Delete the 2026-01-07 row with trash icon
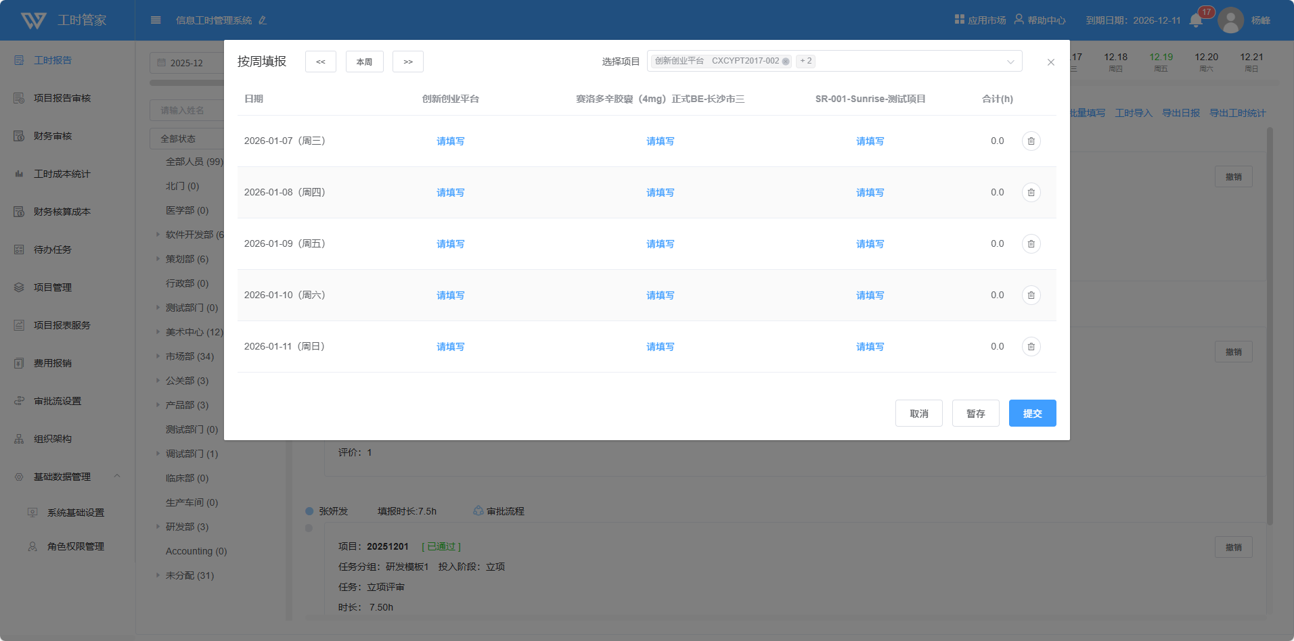The width and height of the screenshot is (1294, 641). click(1031, 141)
